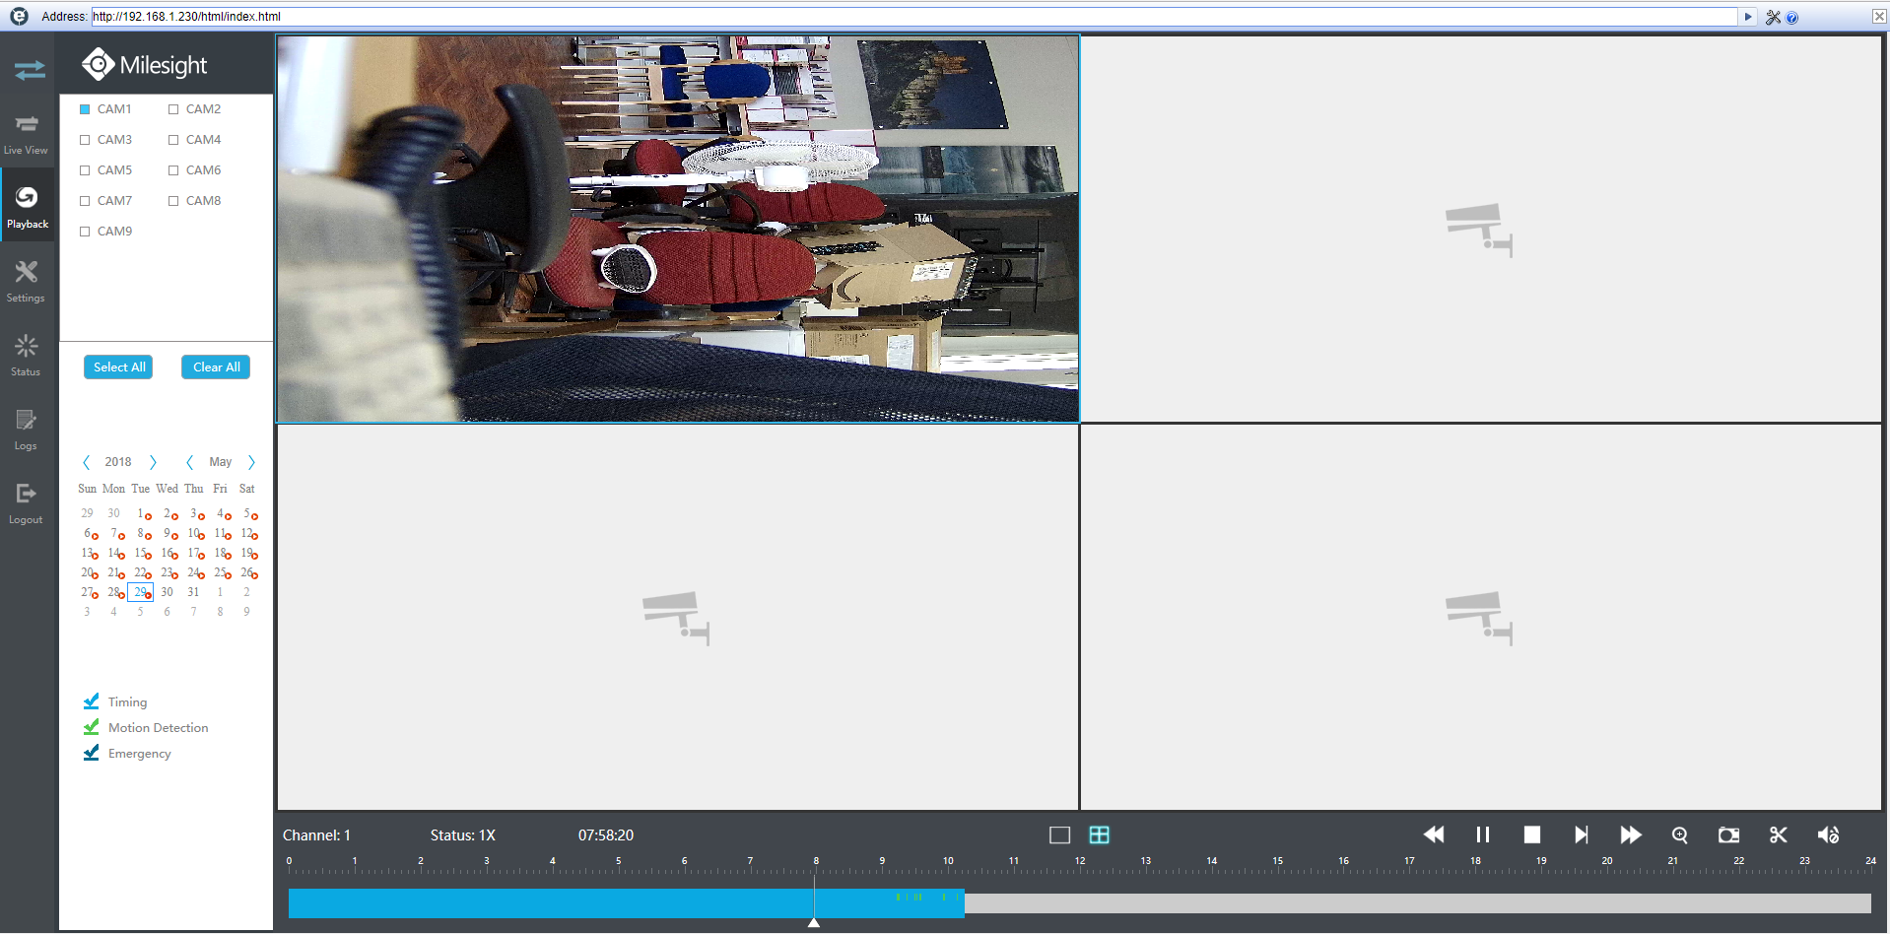This screenshot has height=934, width=1890.
Task: Go to the next month in the calendar
Action: 251,461
